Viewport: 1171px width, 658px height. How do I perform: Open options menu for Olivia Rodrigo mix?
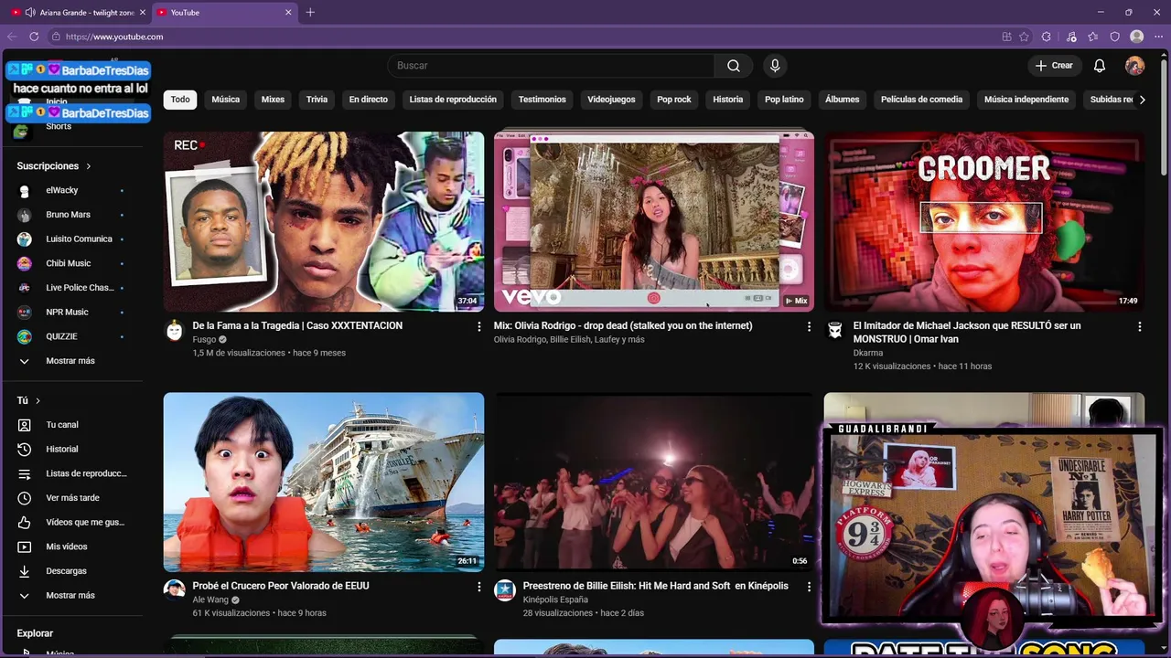(809, 326)
